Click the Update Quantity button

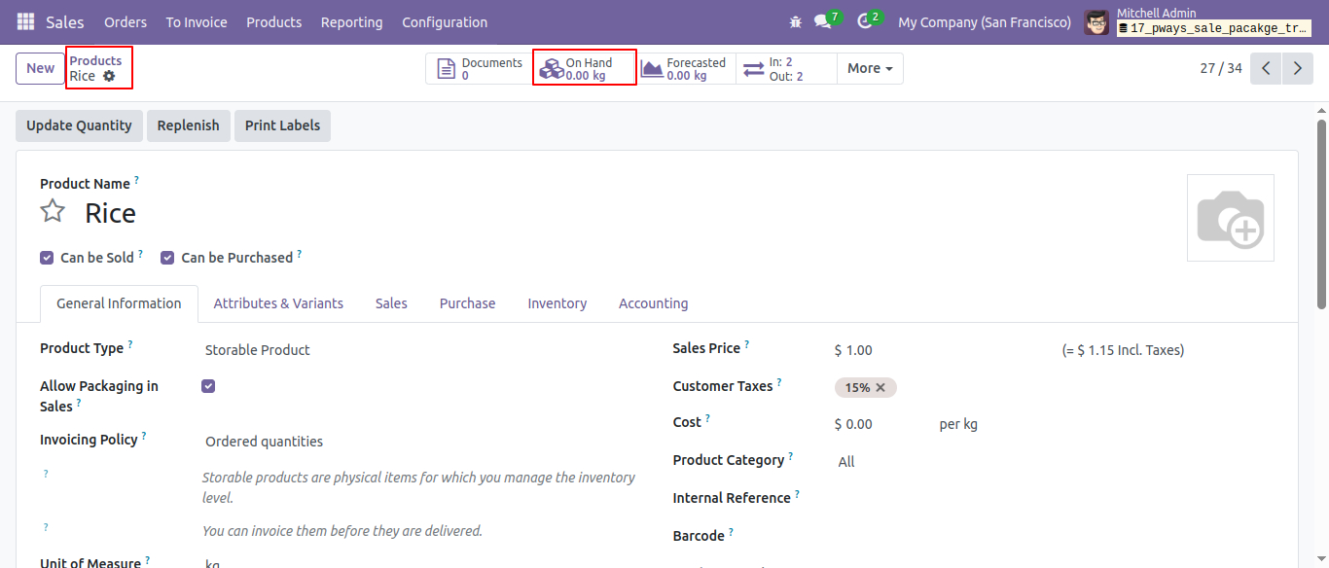[79, 125]
